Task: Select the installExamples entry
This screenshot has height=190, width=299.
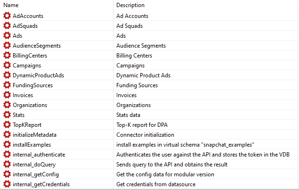Action: click(x=32, y=145)
